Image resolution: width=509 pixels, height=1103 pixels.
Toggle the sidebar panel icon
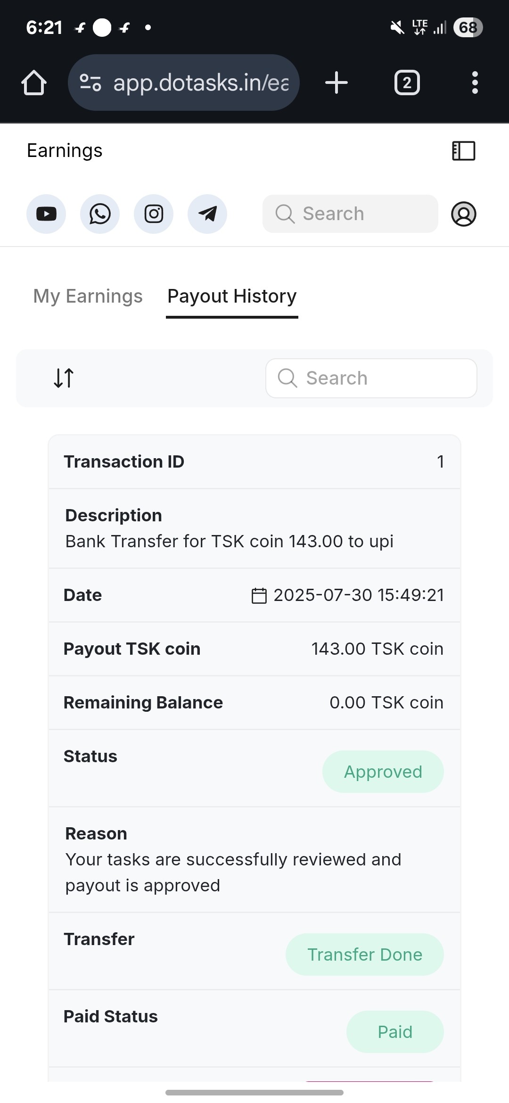[464, 151]
